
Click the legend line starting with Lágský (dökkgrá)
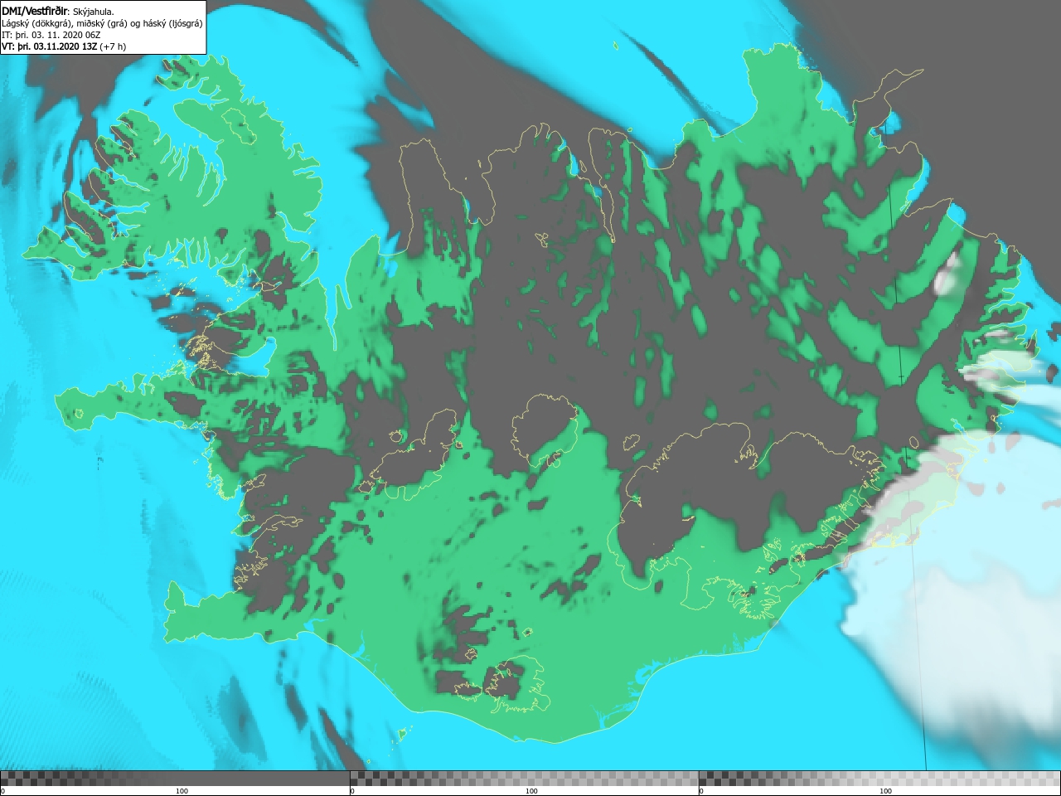tap(102, 23)
